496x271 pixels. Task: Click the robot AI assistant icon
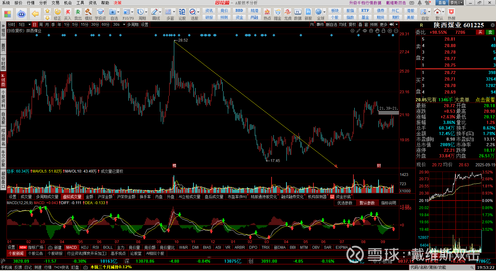(21, 14)
